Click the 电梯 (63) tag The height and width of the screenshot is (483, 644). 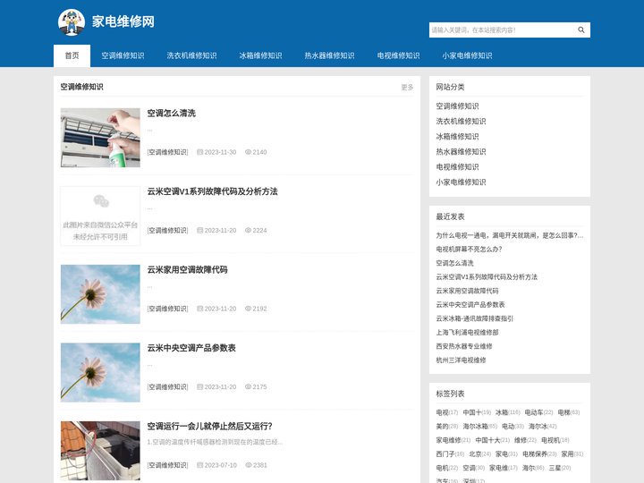(x=569, y=412)
